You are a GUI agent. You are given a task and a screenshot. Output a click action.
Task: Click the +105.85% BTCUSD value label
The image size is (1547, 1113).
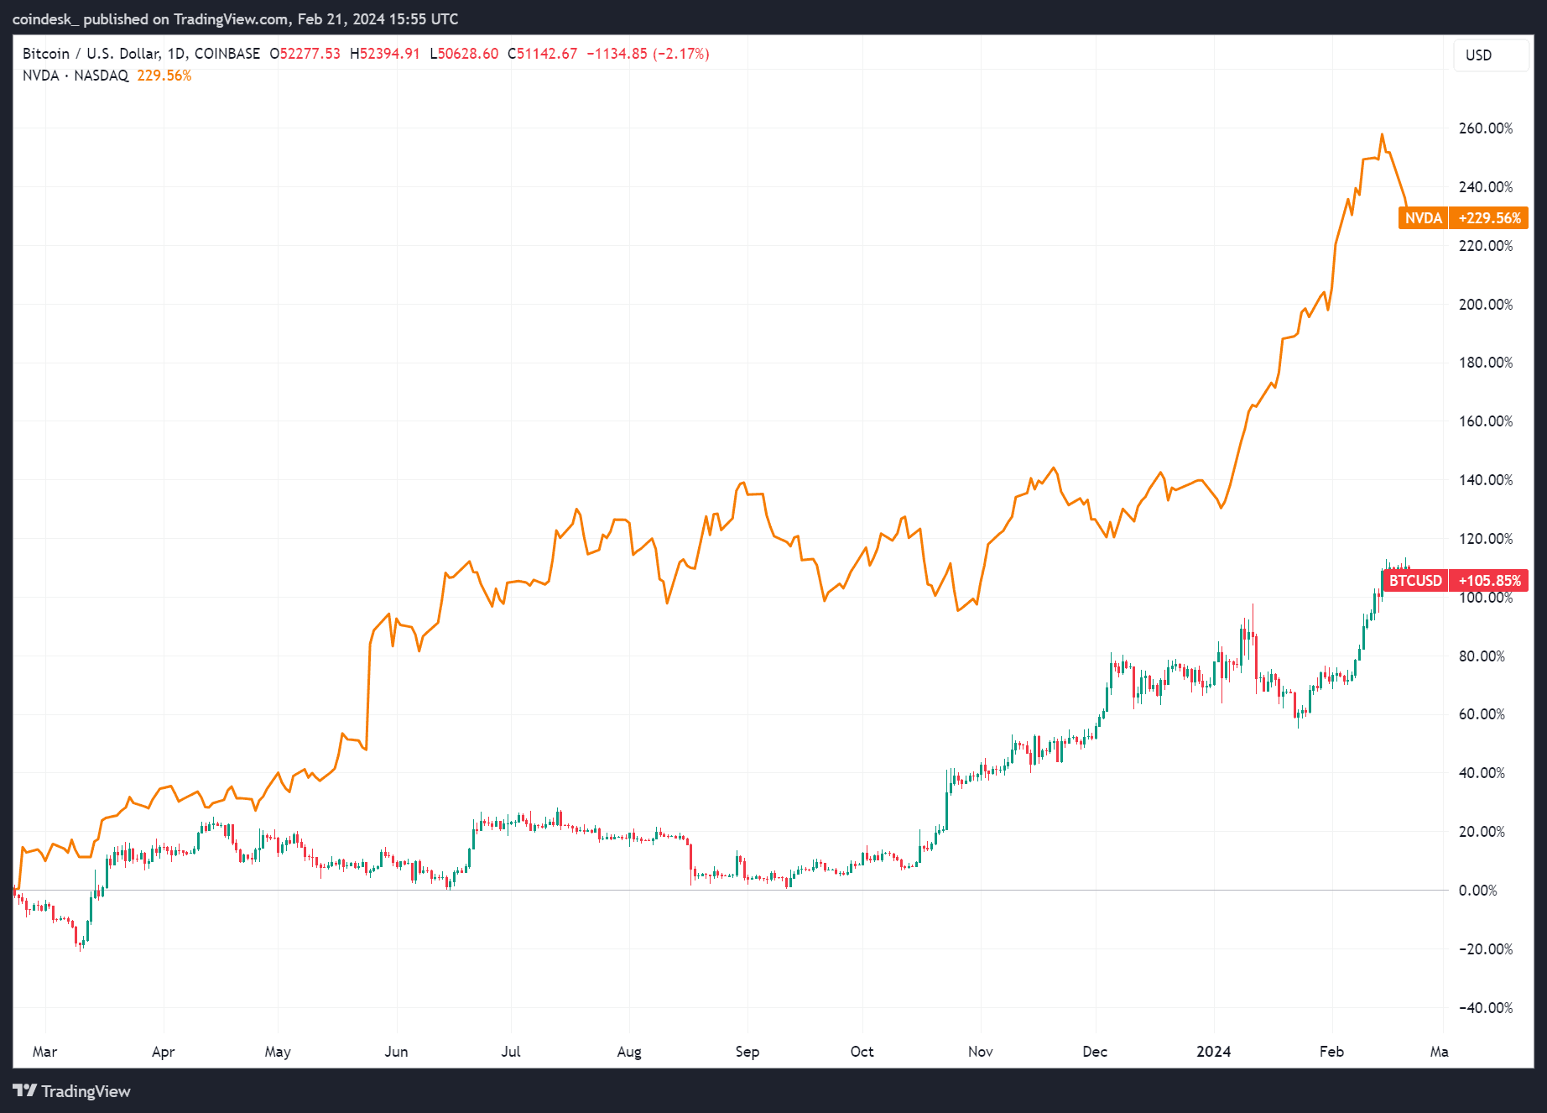(1489, 581)
